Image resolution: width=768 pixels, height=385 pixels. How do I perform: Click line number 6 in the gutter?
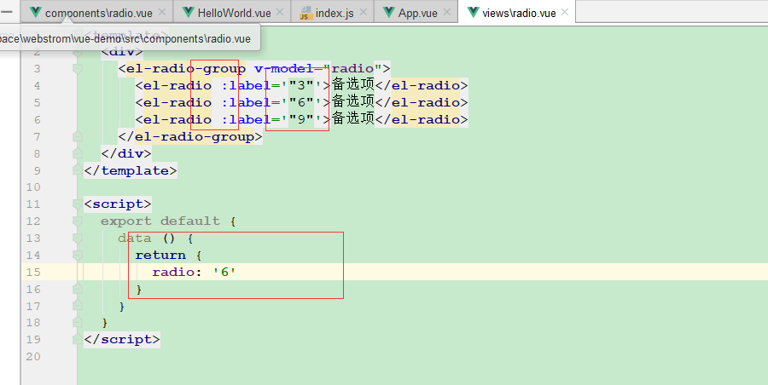38,120
